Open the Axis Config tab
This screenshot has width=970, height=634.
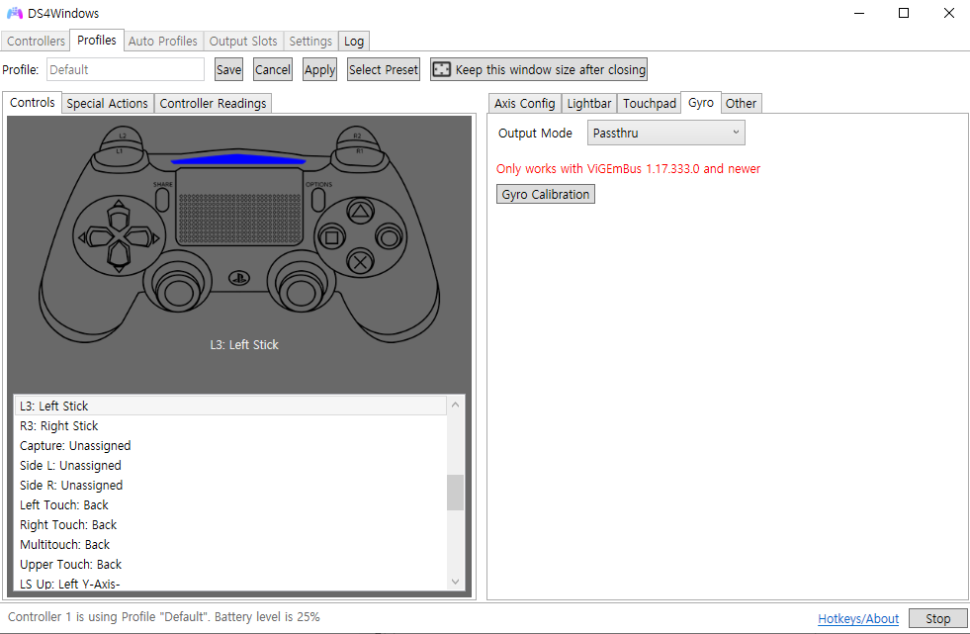pos(525,103)
